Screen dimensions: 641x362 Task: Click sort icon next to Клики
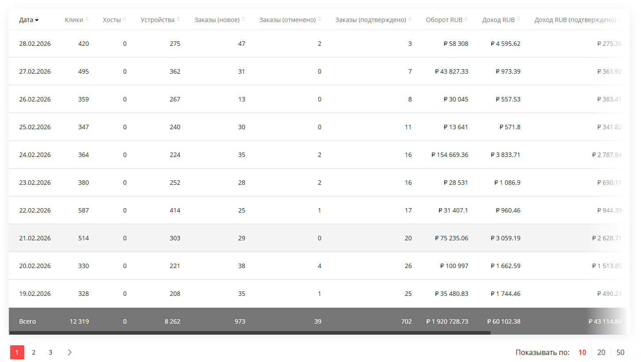click(x=87, y=19)
